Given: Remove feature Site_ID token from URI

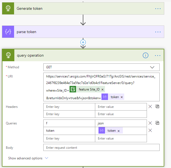Looking at the screenshot, I should click(x=103, y=89).
